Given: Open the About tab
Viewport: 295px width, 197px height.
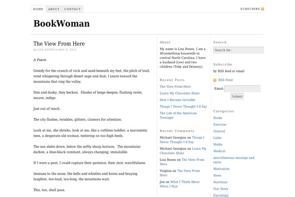Looking at the screenshot, I should 54,9.
